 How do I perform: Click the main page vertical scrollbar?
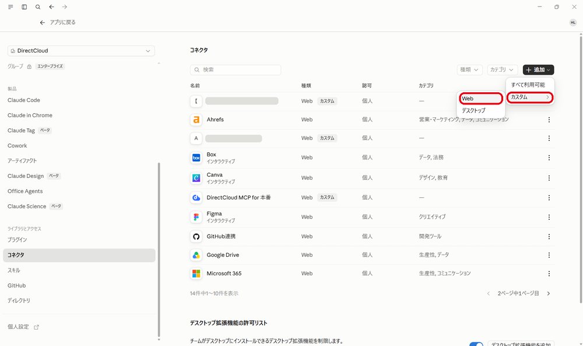point(581,169)
